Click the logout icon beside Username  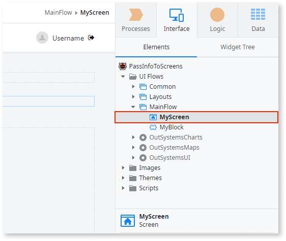(91, 38)
